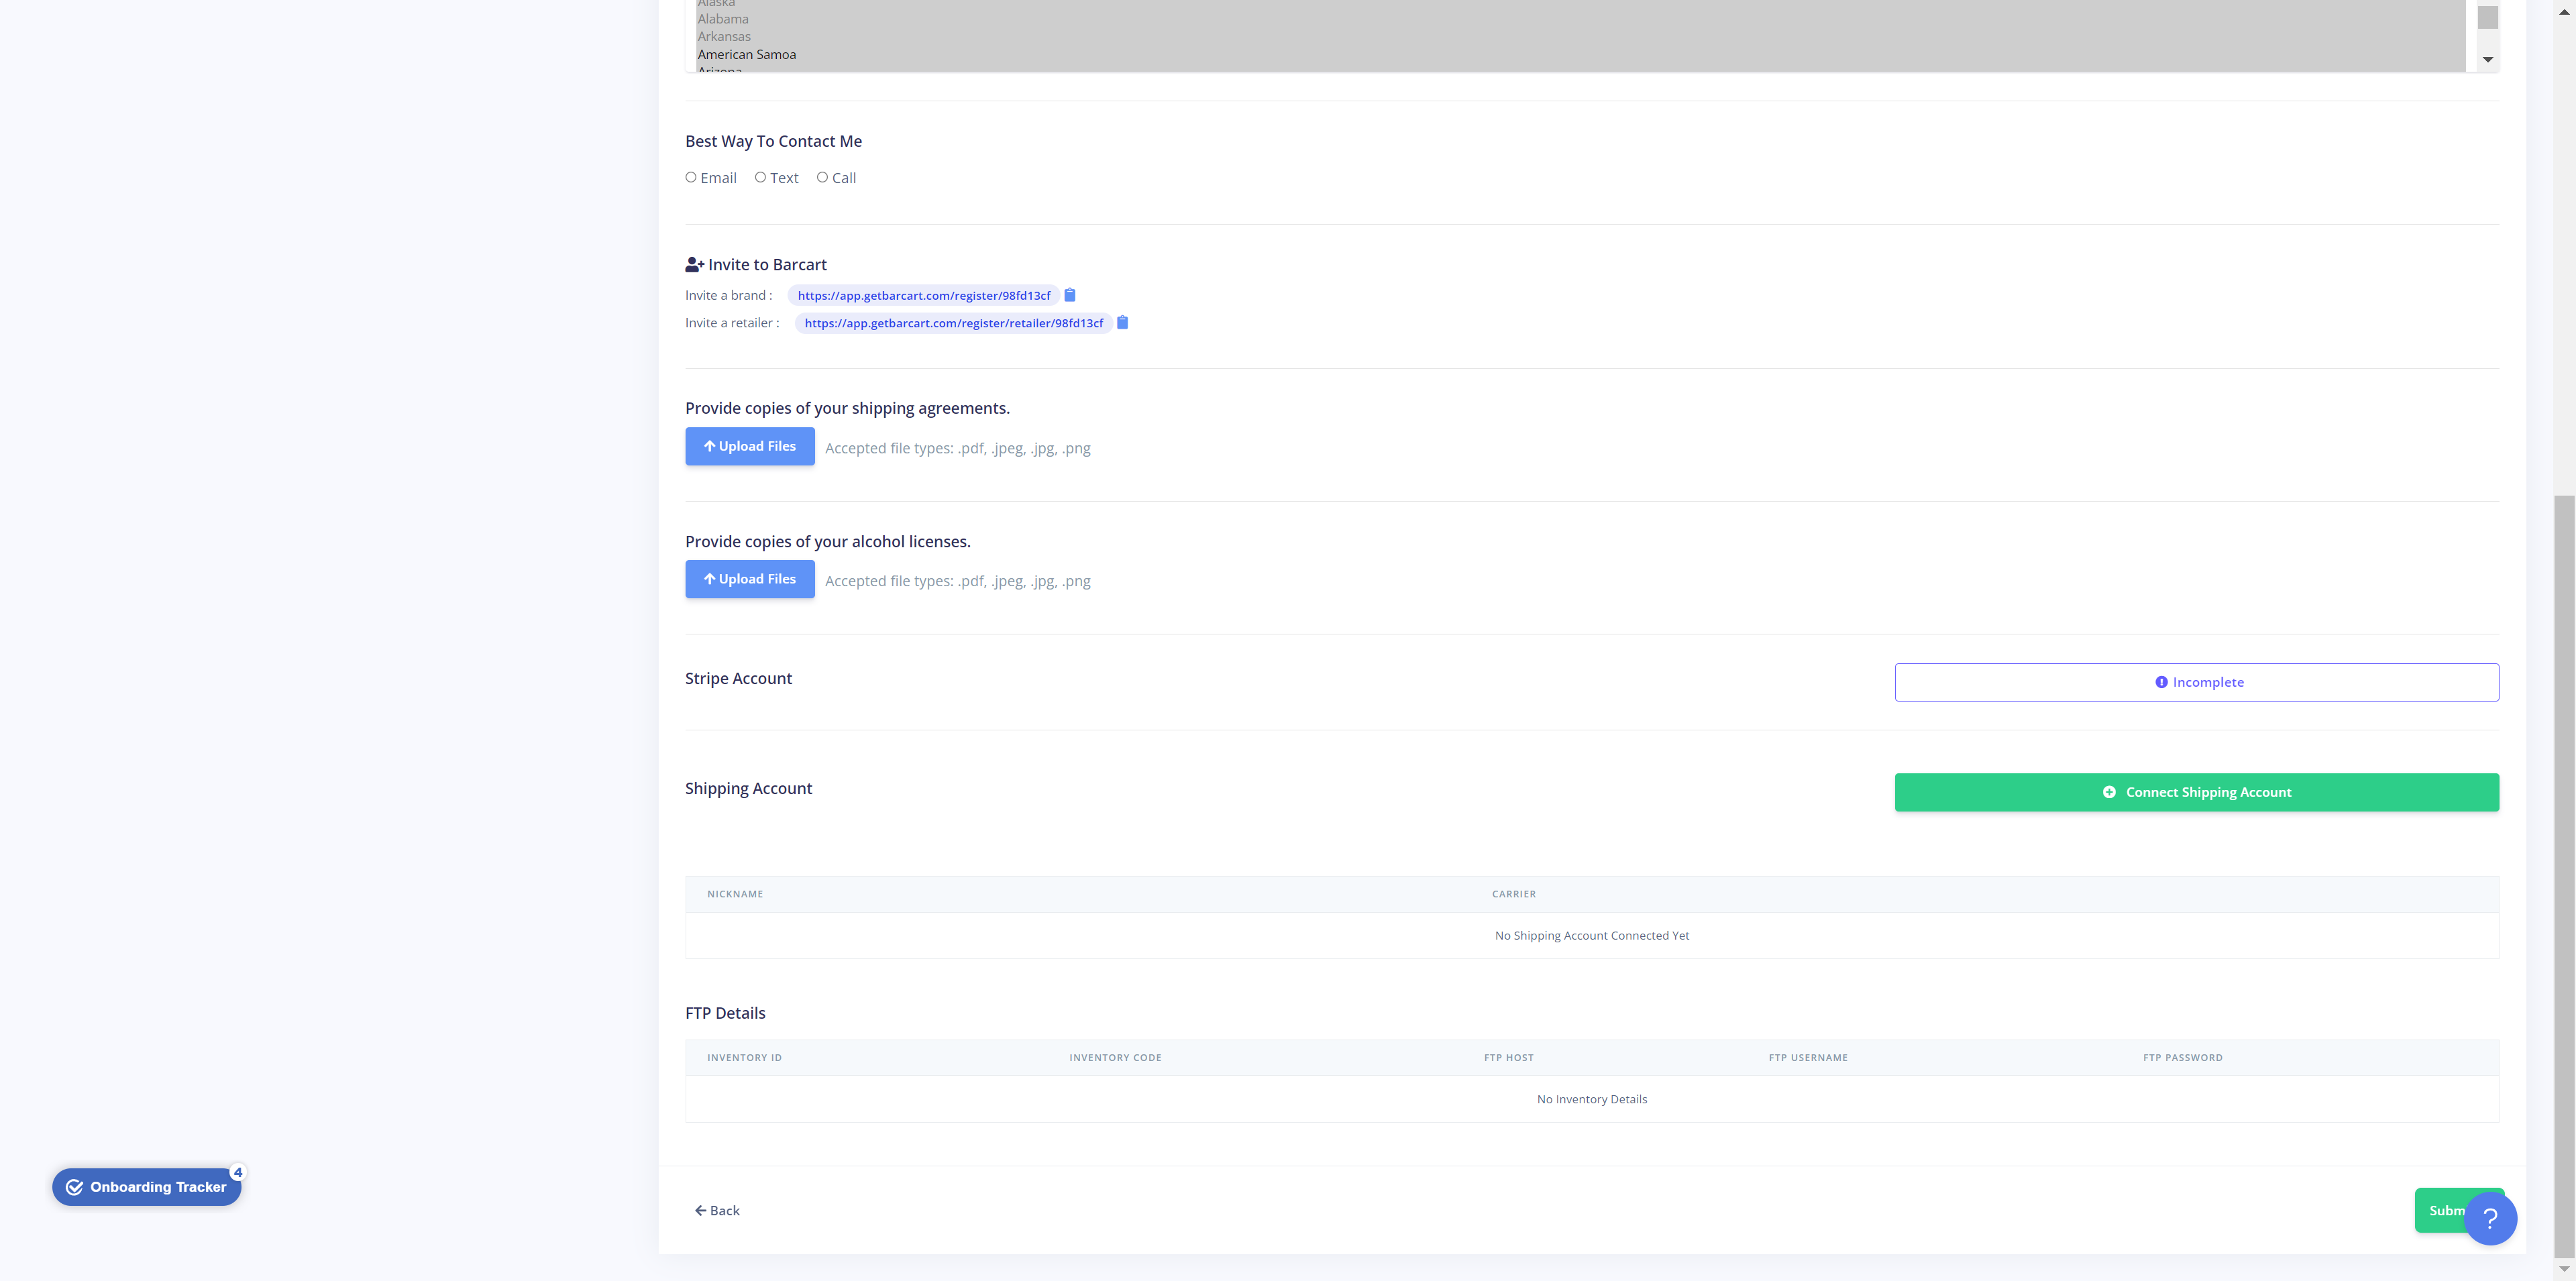
Task: Click the copy icon next to retailer invite link
Action: [x=1122, y=322]
